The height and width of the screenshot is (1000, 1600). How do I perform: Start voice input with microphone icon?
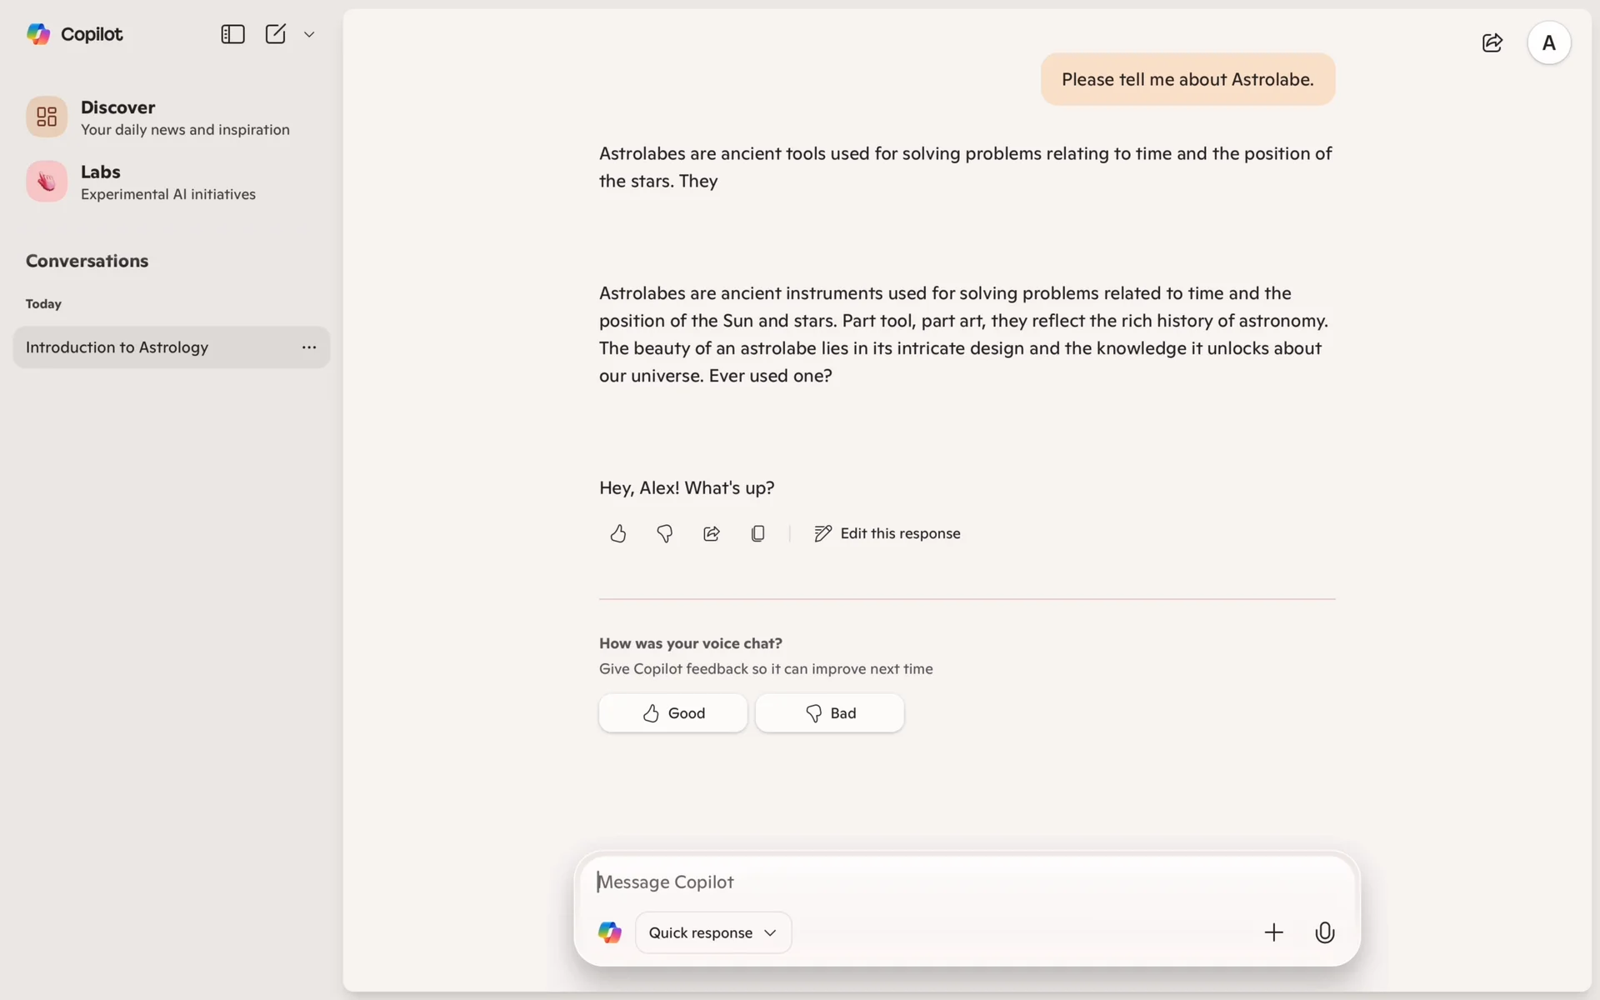[x=1324, y=932]
